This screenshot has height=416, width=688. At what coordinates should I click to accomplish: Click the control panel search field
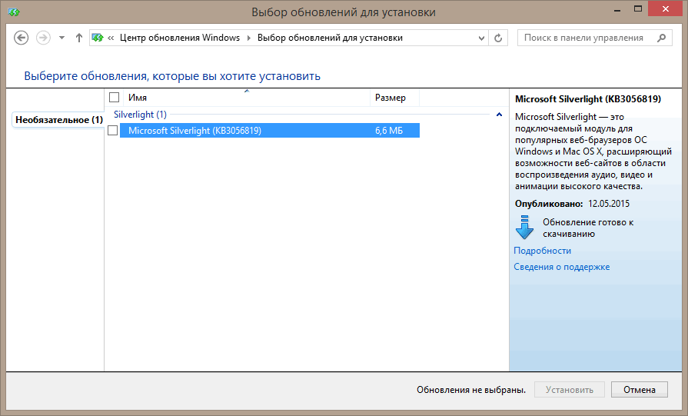pos(586,38)
